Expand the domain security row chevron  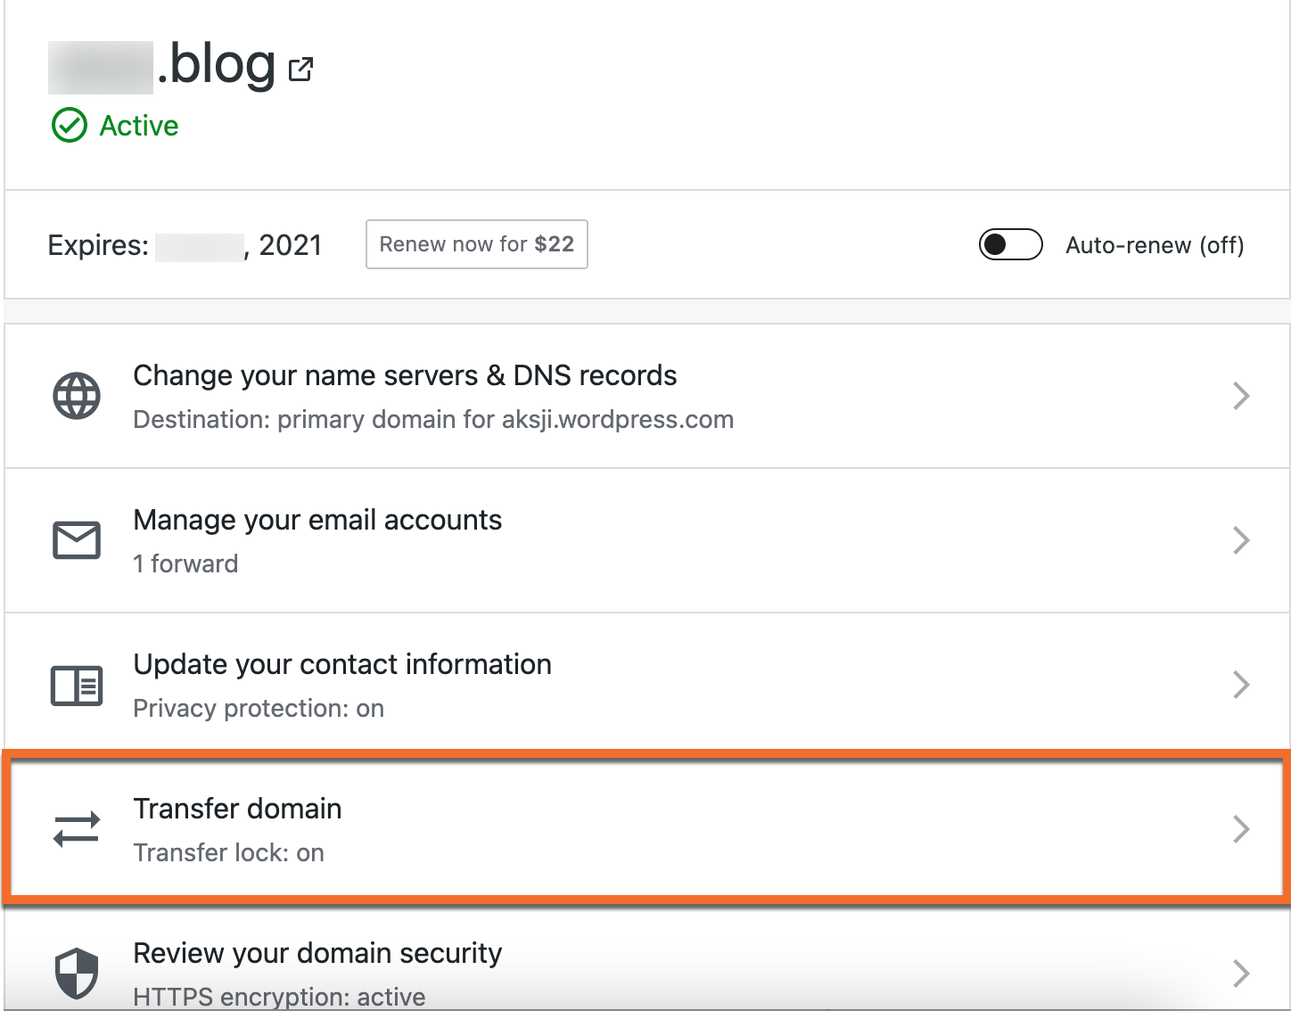(1241, 972)
